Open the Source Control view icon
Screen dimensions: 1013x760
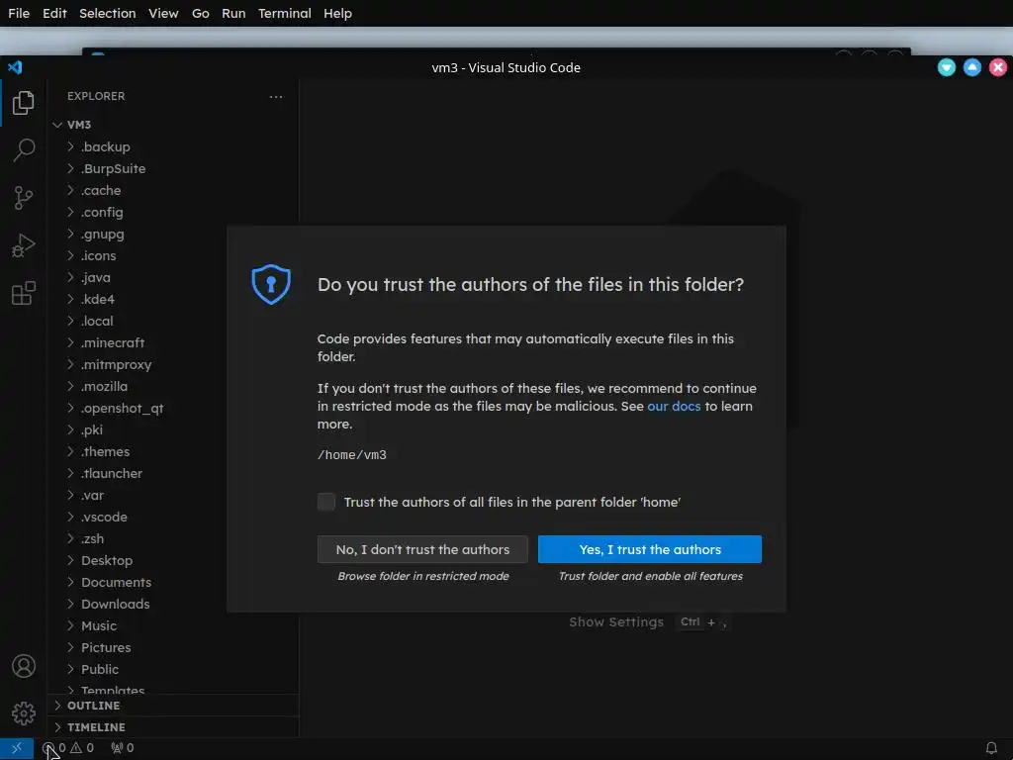pos(24,198)
